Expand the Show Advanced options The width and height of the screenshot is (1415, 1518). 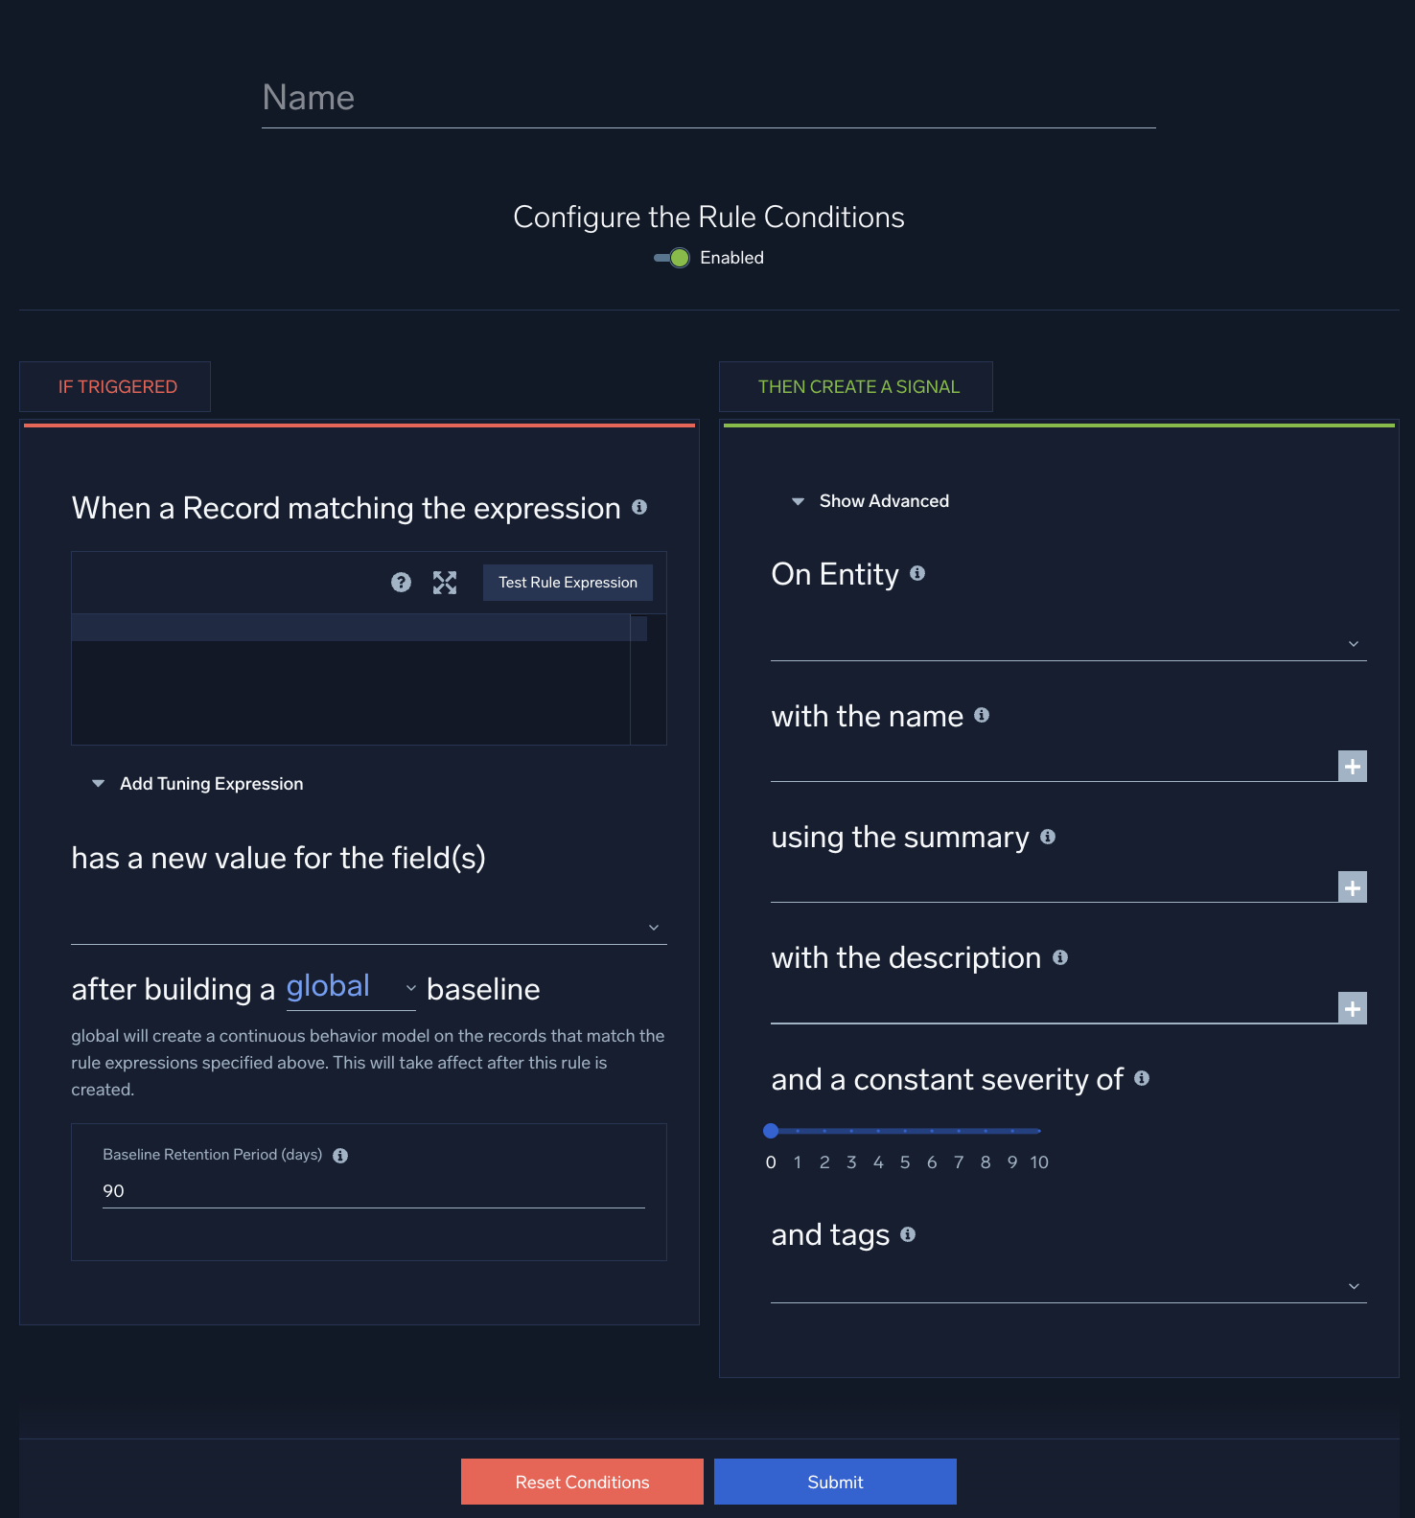[x=870, y=501]
